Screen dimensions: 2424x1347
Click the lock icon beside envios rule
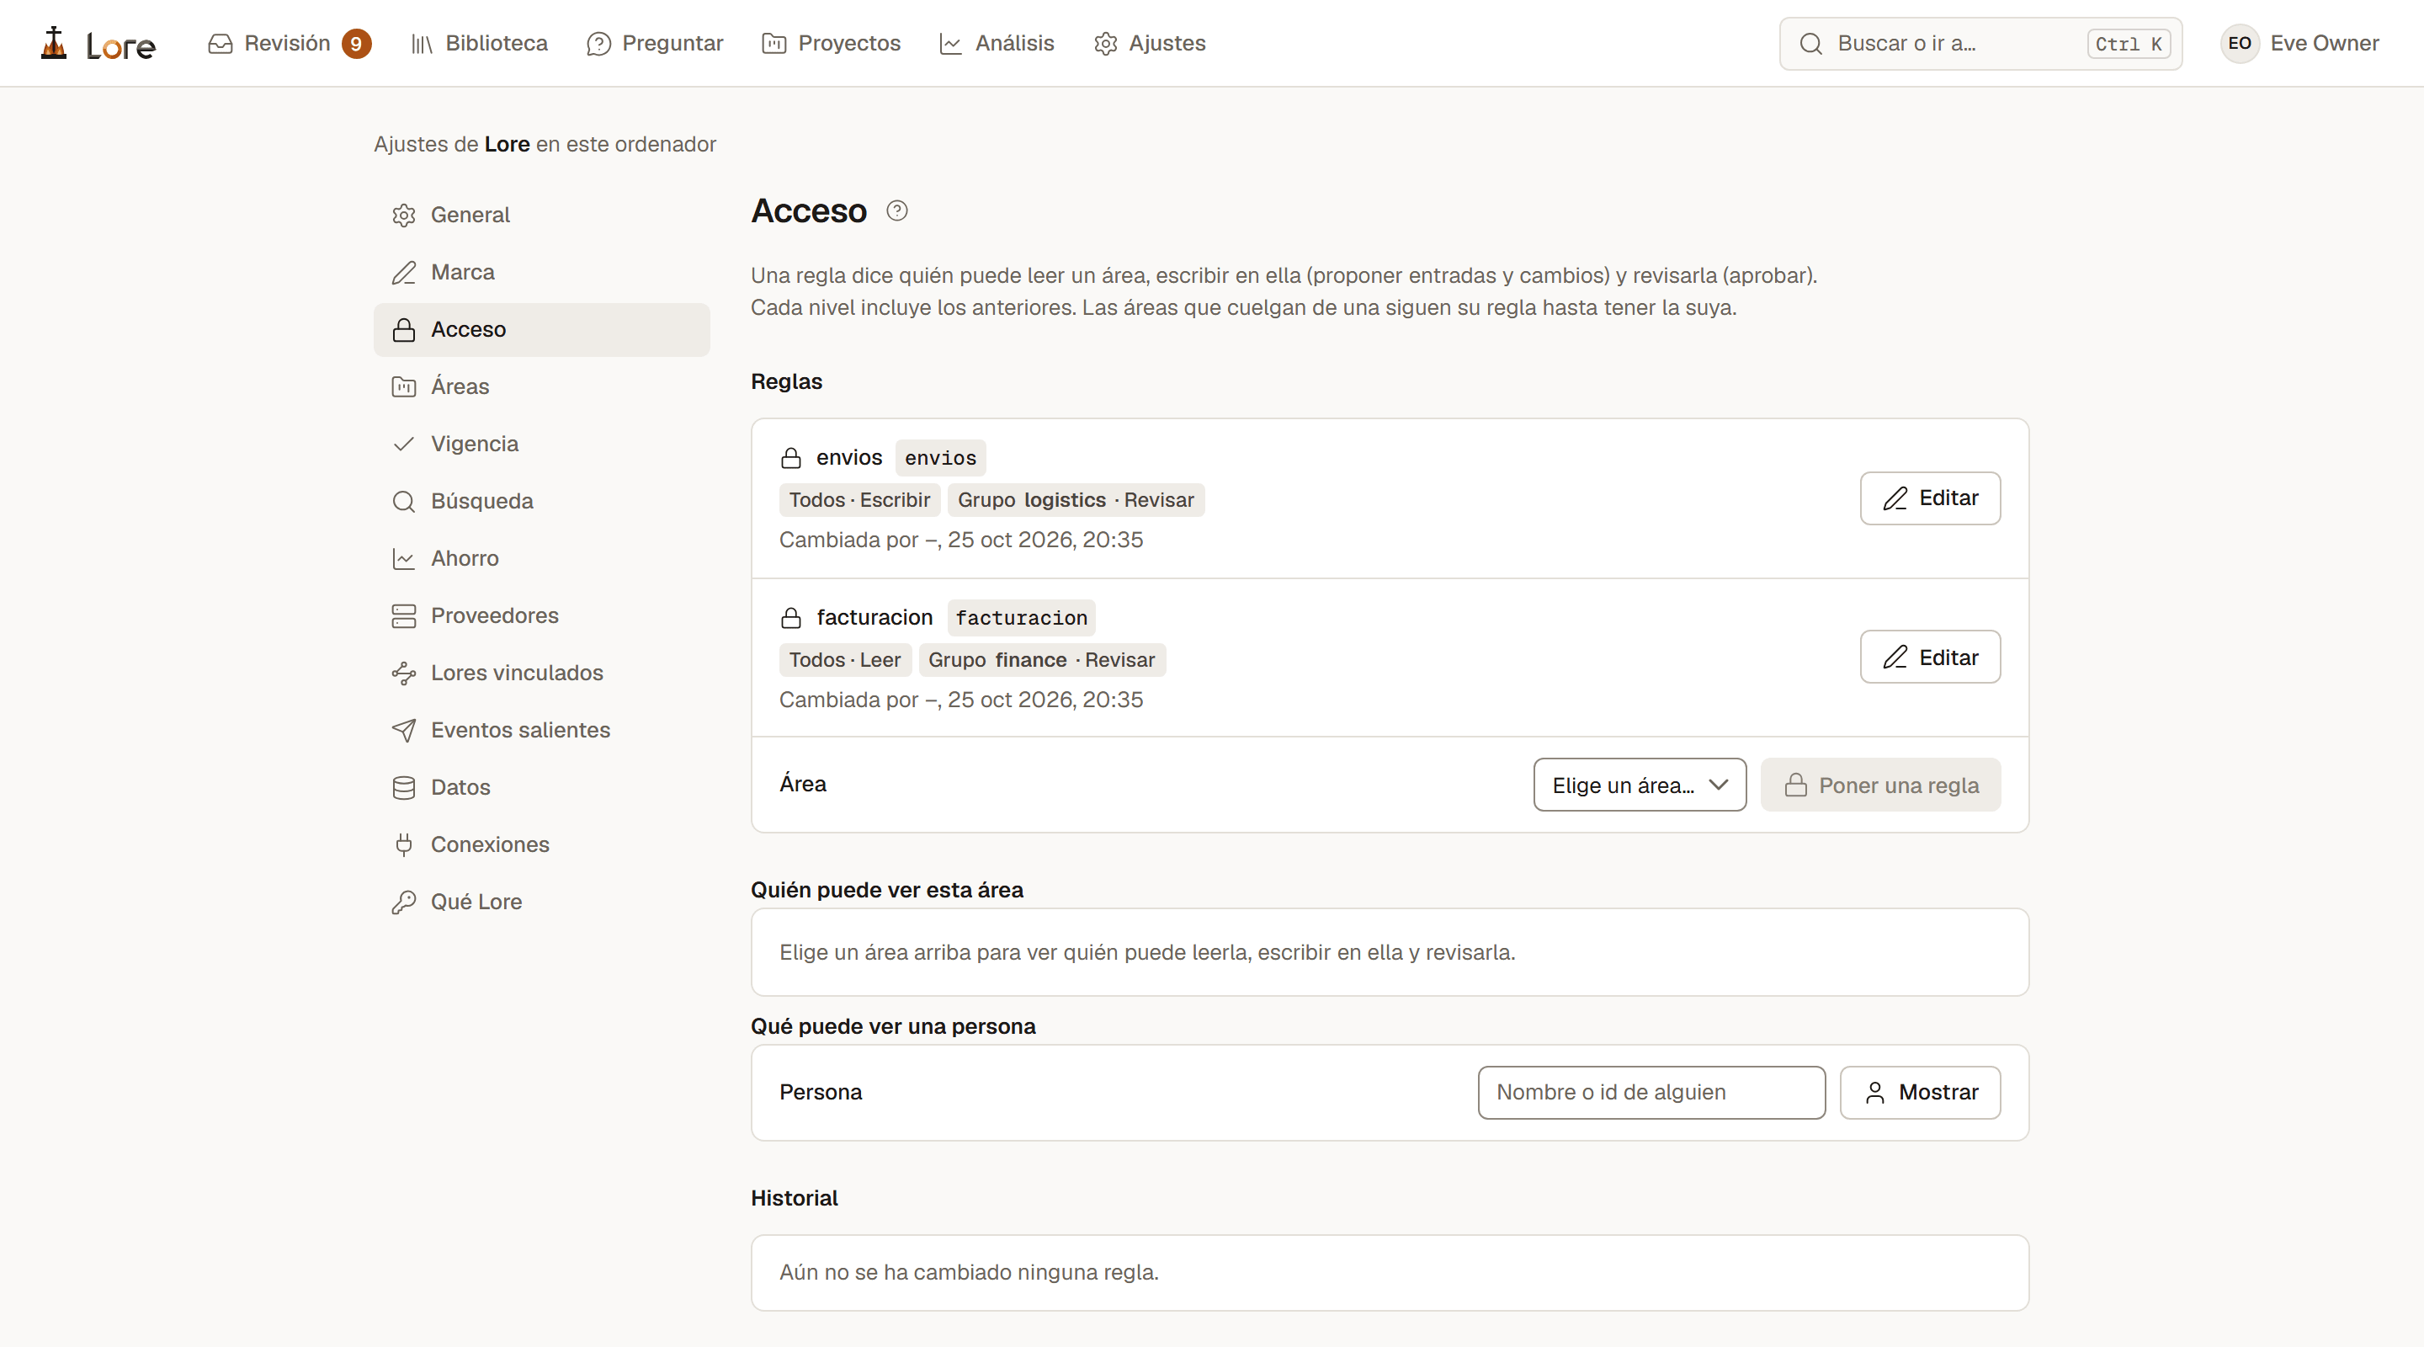coord(790,459)
